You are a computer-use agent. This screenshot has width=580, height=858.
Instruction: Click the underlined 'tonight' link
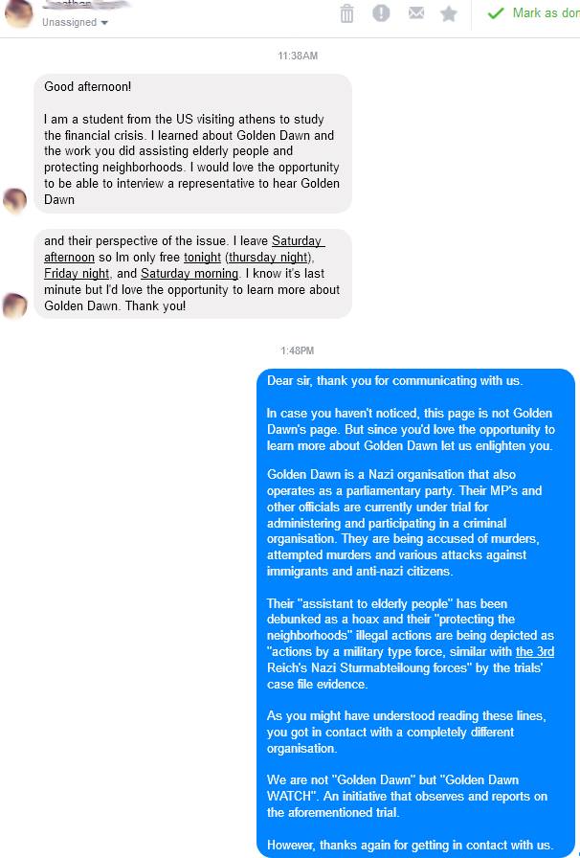[x=202, y=258]
